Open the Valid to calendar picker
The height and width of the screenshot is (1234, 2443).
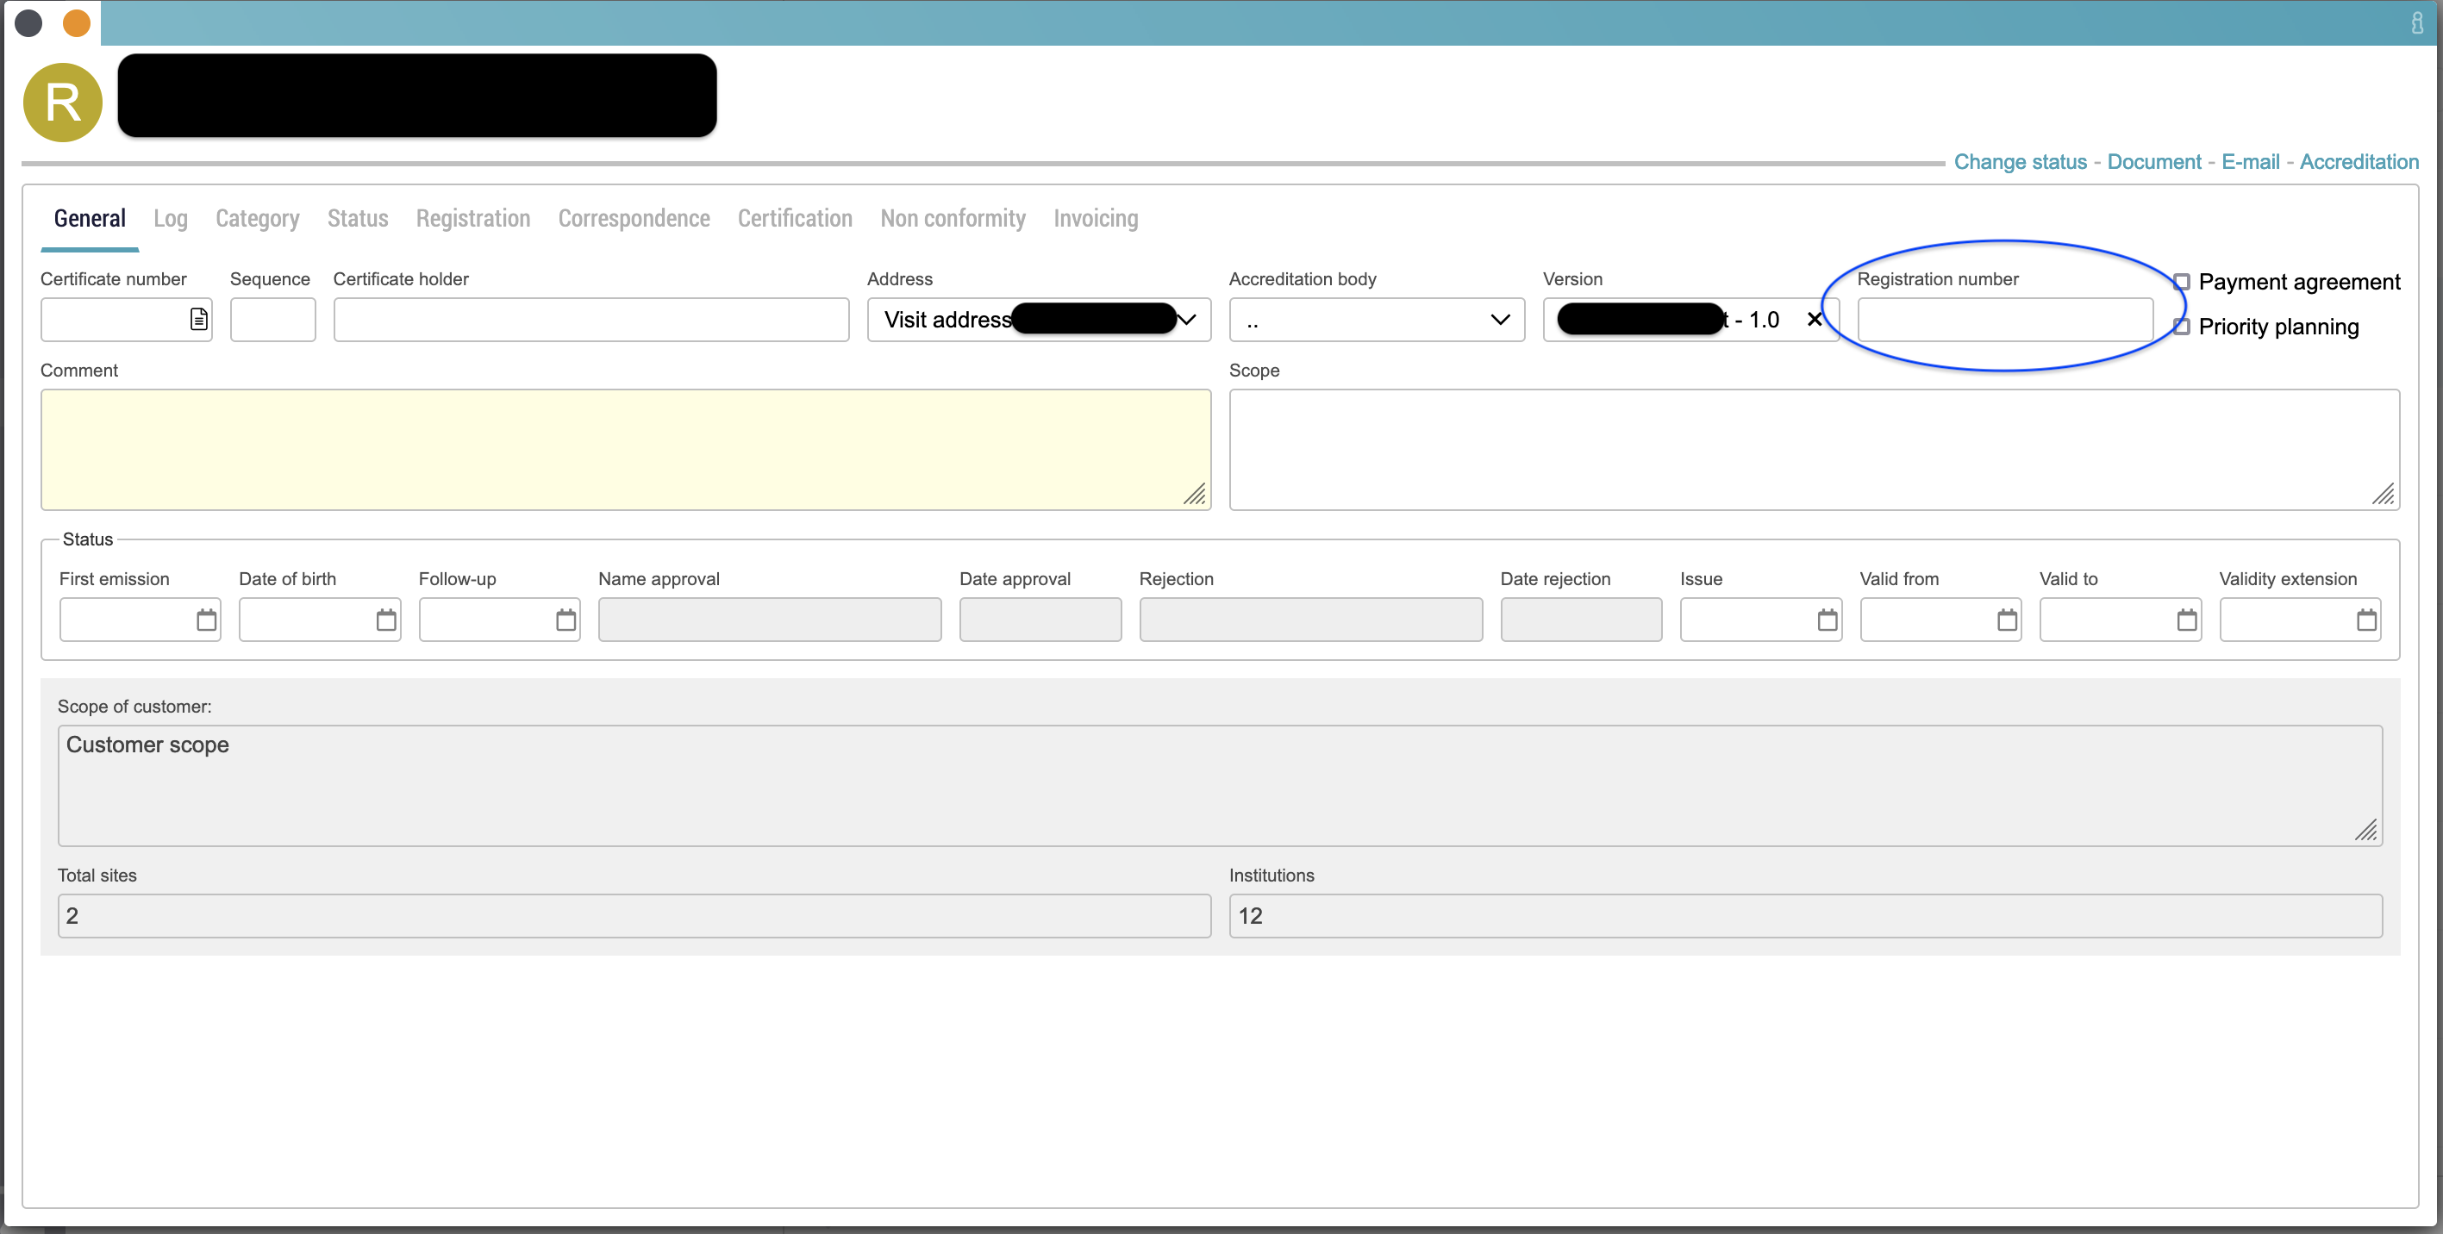(2186, 620)
